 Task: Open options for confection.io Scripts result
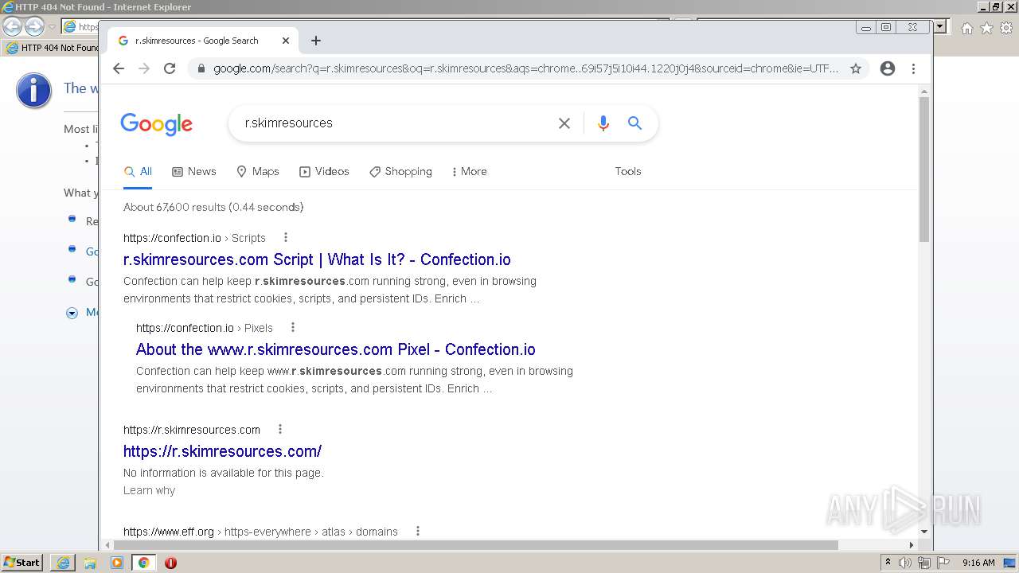(x=286, y=237)
